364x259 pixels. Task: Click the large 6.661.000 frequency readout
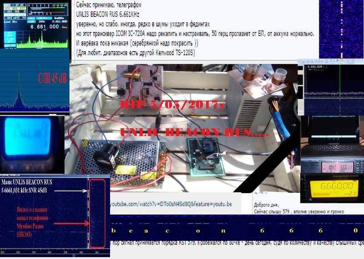point(45,27)
